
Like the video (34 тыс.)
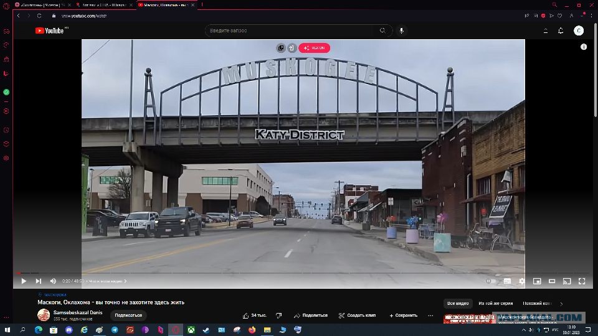coord(254,315)
